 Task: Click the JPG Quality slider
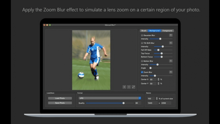coord(110,103)
